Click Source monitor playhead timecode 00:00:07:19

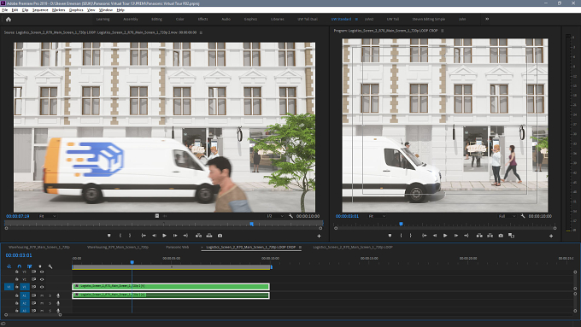pos(17,216)
